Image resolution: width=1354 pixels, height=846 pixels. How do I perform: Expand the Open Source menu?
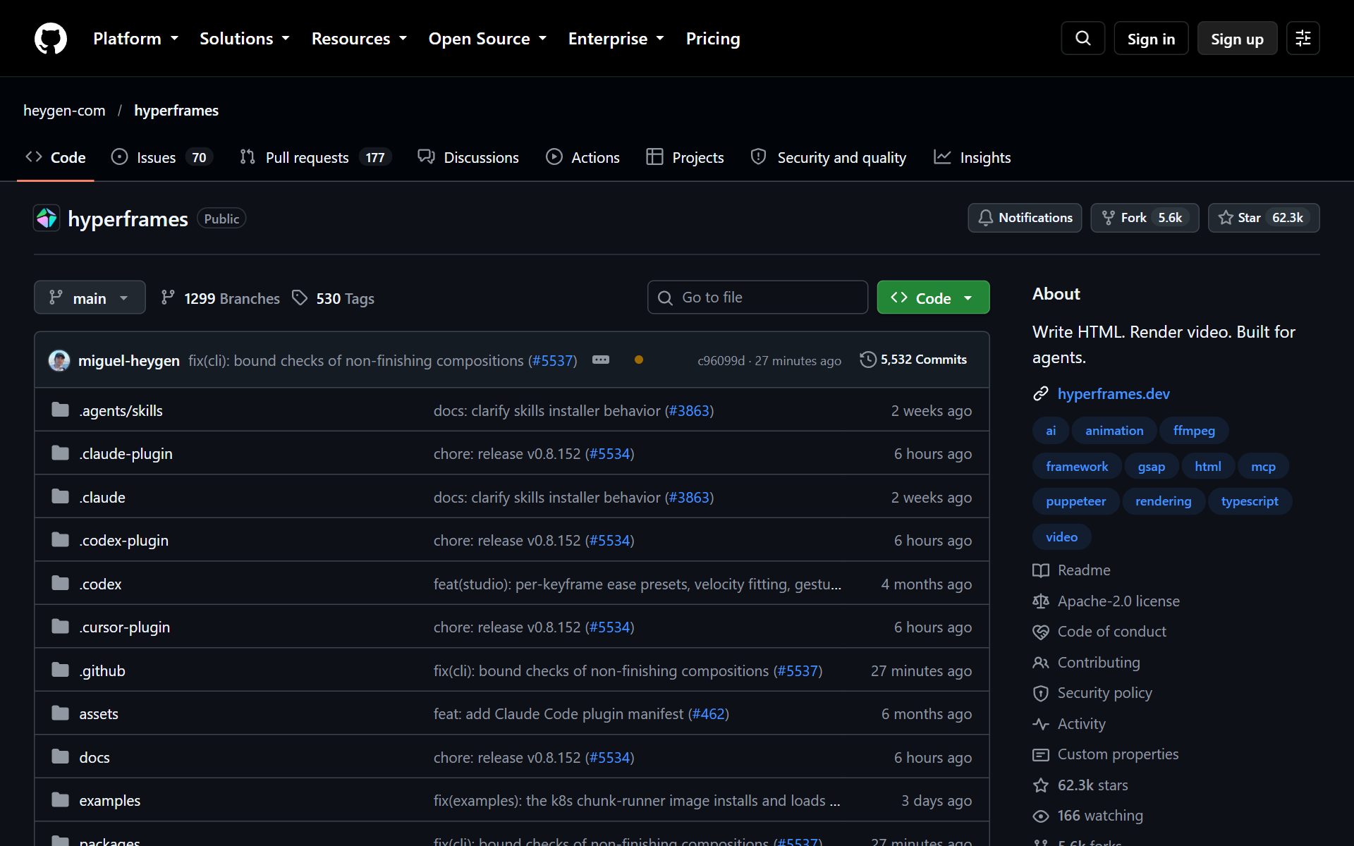click(487, 39)
